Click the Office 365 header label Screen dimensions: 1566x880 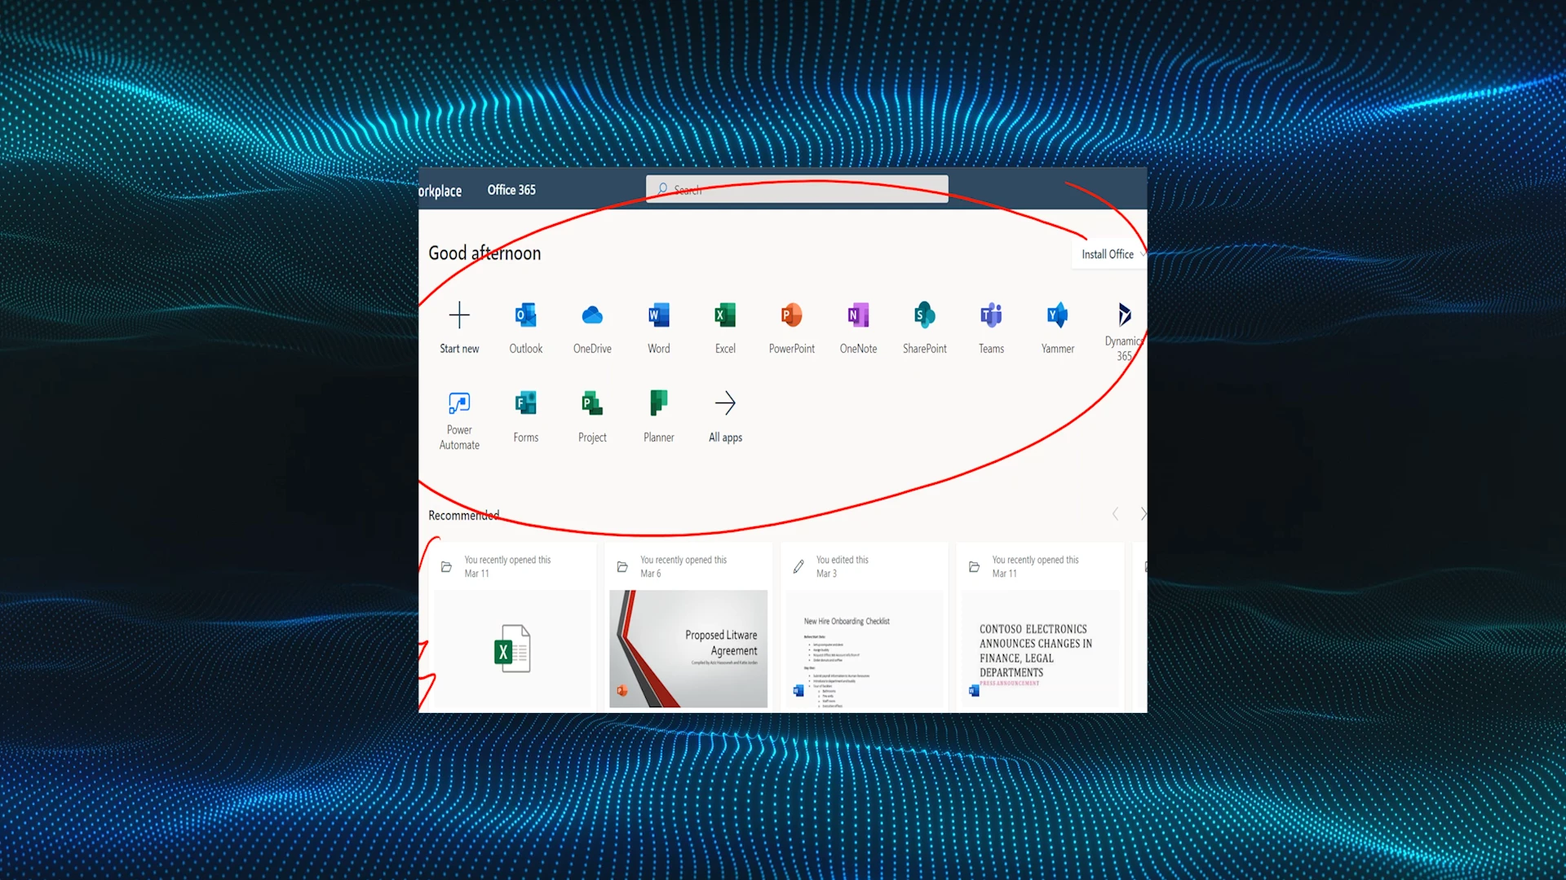(511, 190)
